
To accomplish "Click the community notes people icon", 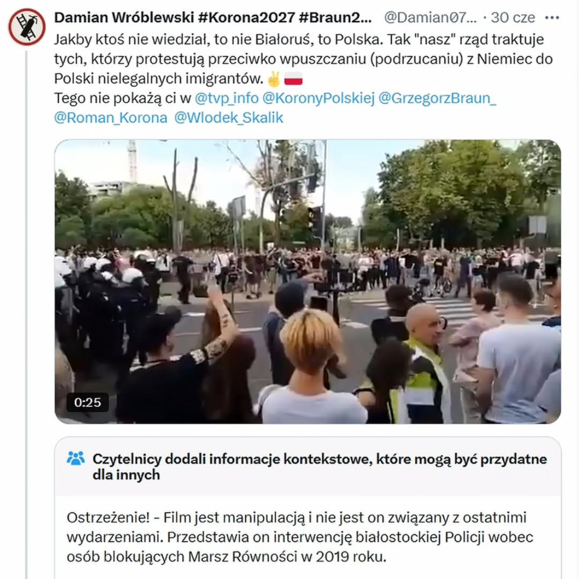I will tap(76, 459).
